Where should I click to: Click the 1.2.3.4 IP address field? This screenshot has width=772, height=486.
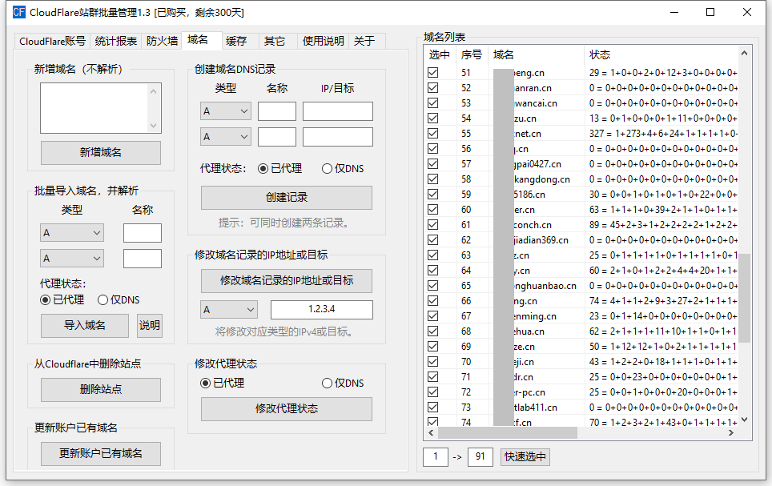[x=321, y=310]
